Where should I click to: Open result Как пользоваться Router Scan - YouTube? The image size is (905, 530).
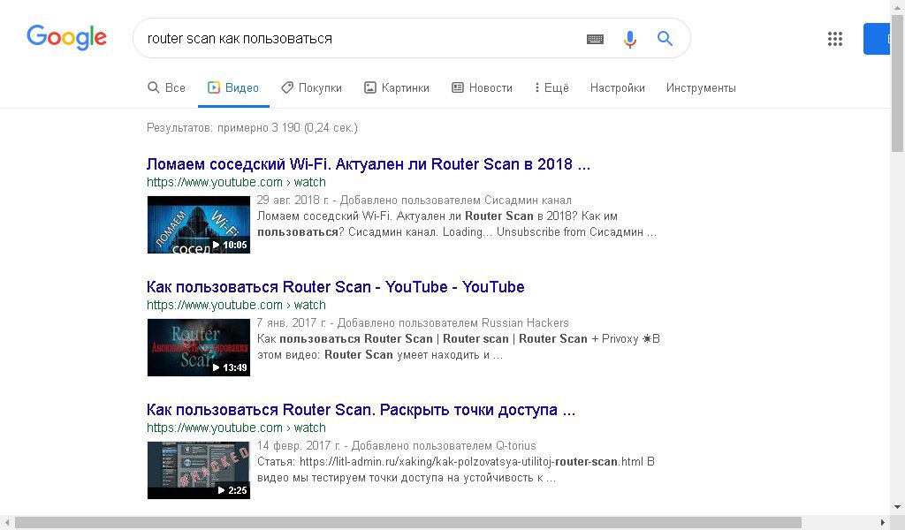[x=335, y=287]
